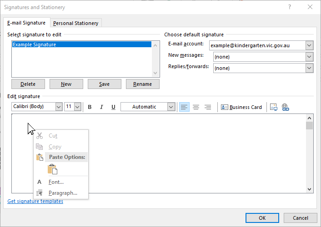Toggle Italic formatting button

(x=101, y=107)
